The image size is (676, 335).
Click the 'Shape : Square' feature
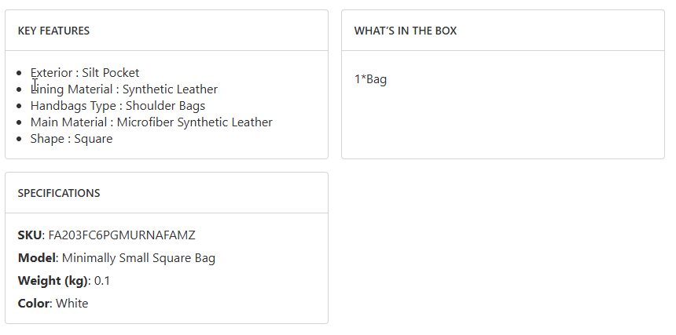click(72, 139)
